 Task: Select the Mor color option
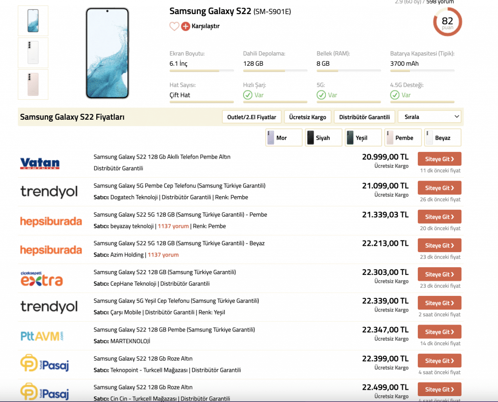coord(284,138)
